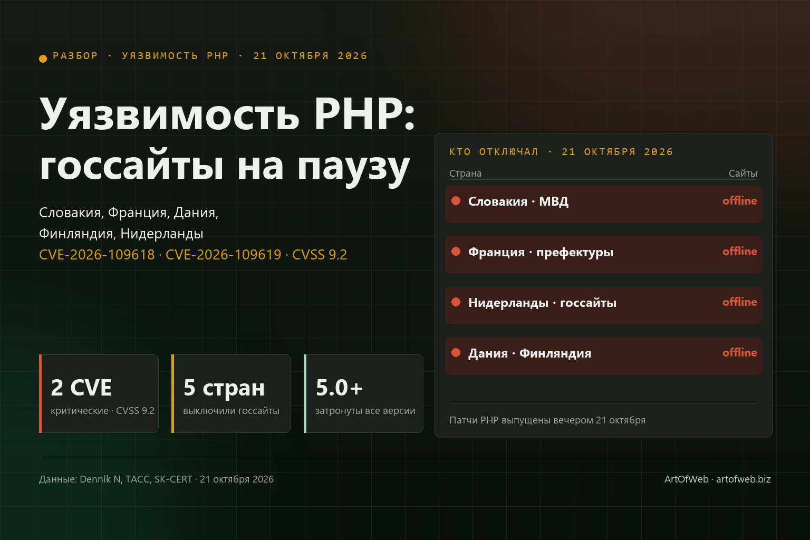This screenshot has width=810, height=540.
Task: Click the Страна column header
Action: [465, 173]
